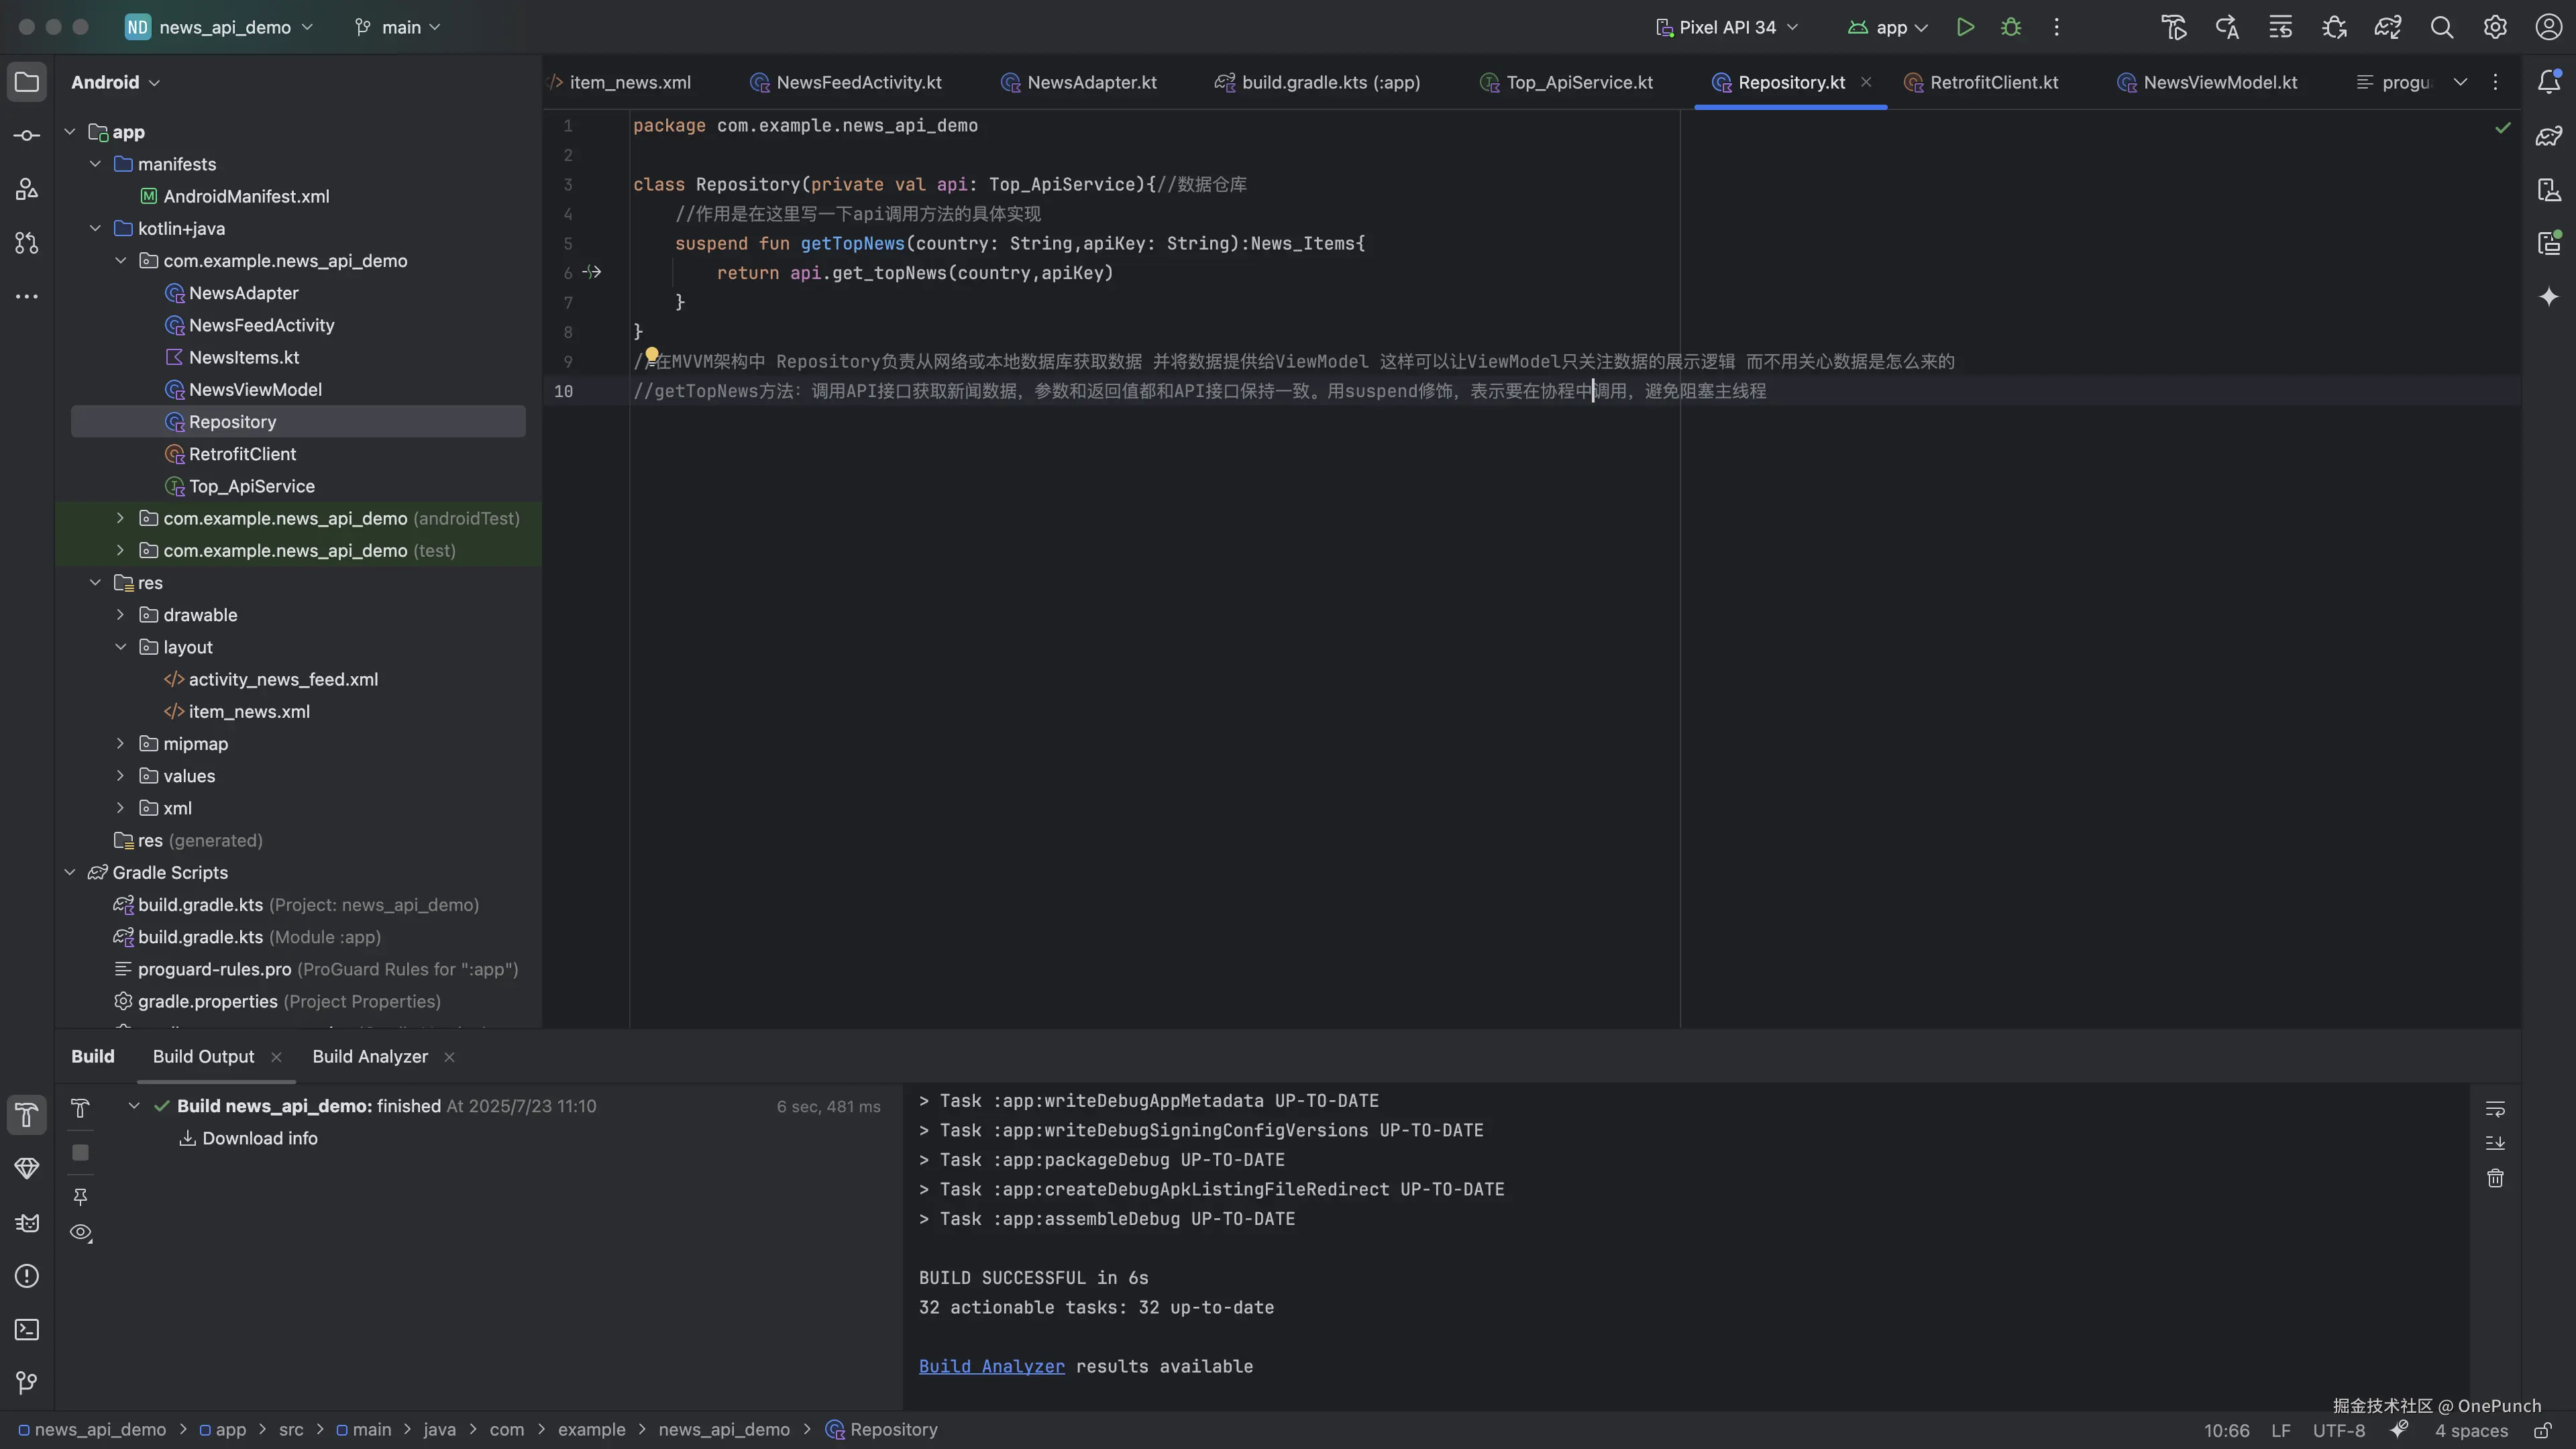The width and height of the screenshot is (2576, 1449).
Task: Toggle soft-wrap in build output
Action: point(2495,1108)
